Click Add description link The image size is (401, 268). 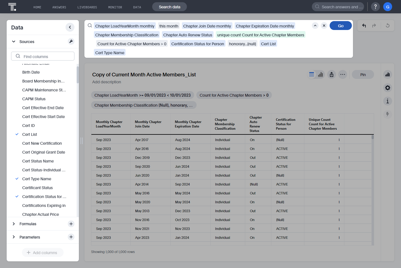107,82
